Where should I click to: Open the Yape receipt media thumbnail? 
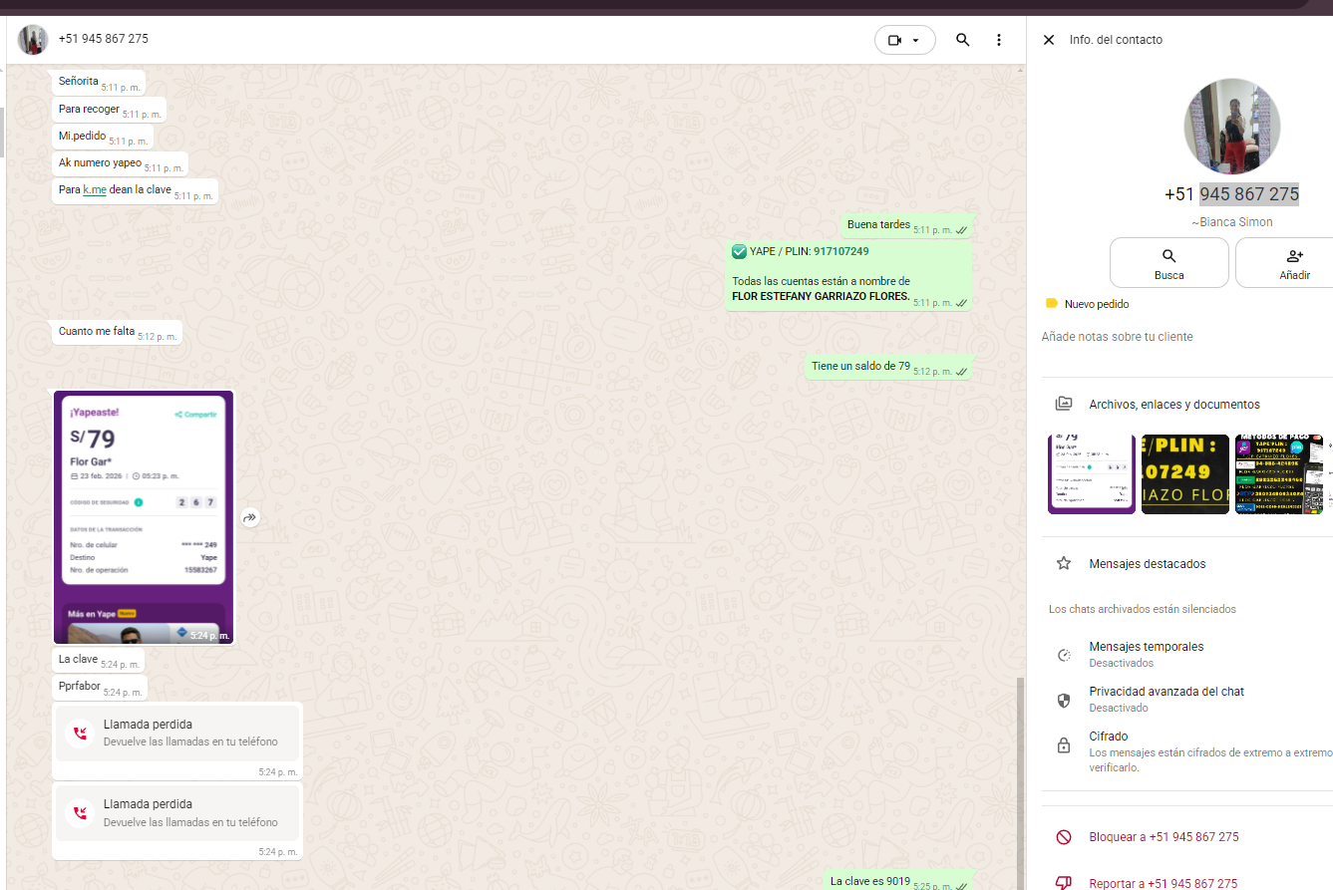point(1091,474)
